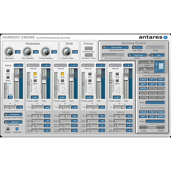The image size is (171, 171).
Task: Open voice 2 Interval dropdown
Action: (x=60, y=66)
